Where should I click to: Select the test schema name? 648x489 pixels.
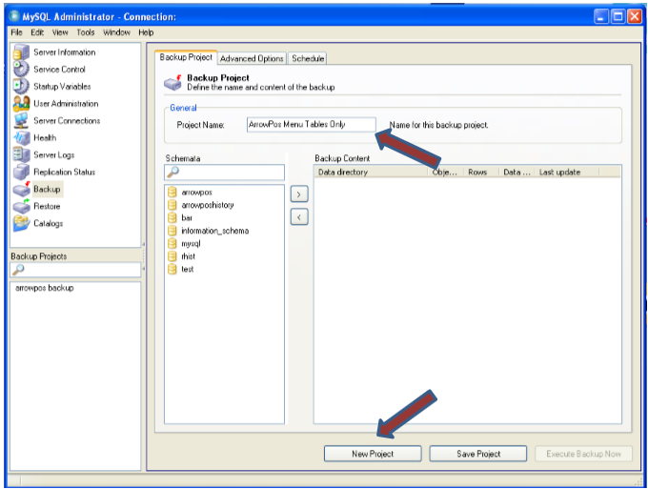coord(187,269)
